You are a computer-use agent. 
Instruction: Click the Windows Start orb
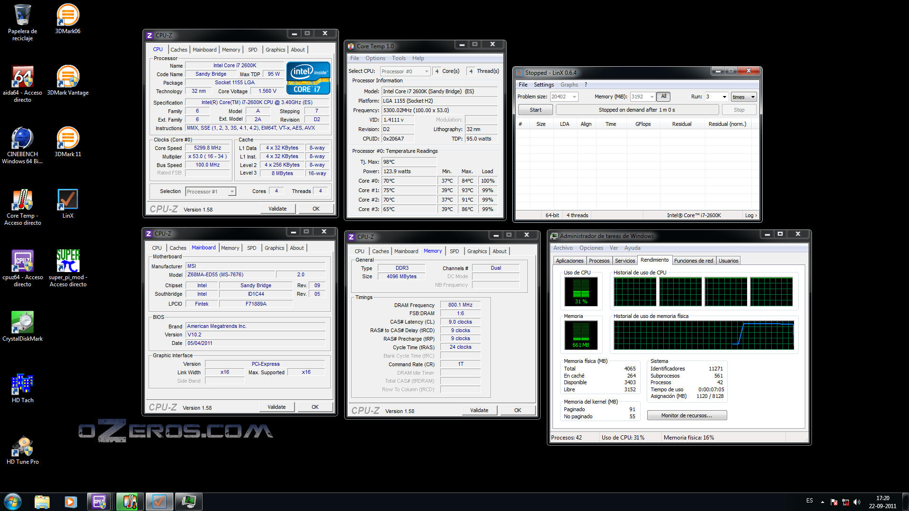[13, 501]
